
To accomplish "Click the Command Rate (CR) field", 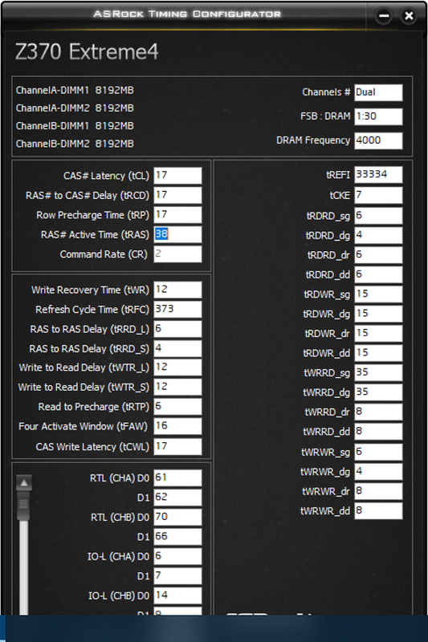I will (x=177, y=254).
